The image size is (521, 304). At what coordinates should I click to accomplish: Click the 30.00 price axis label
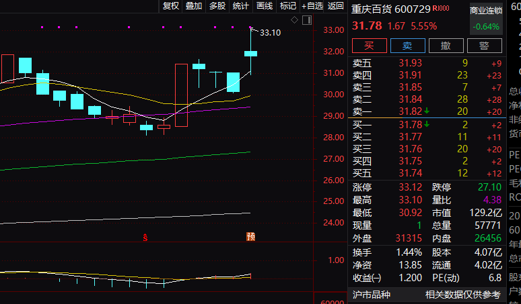point(334,95)
